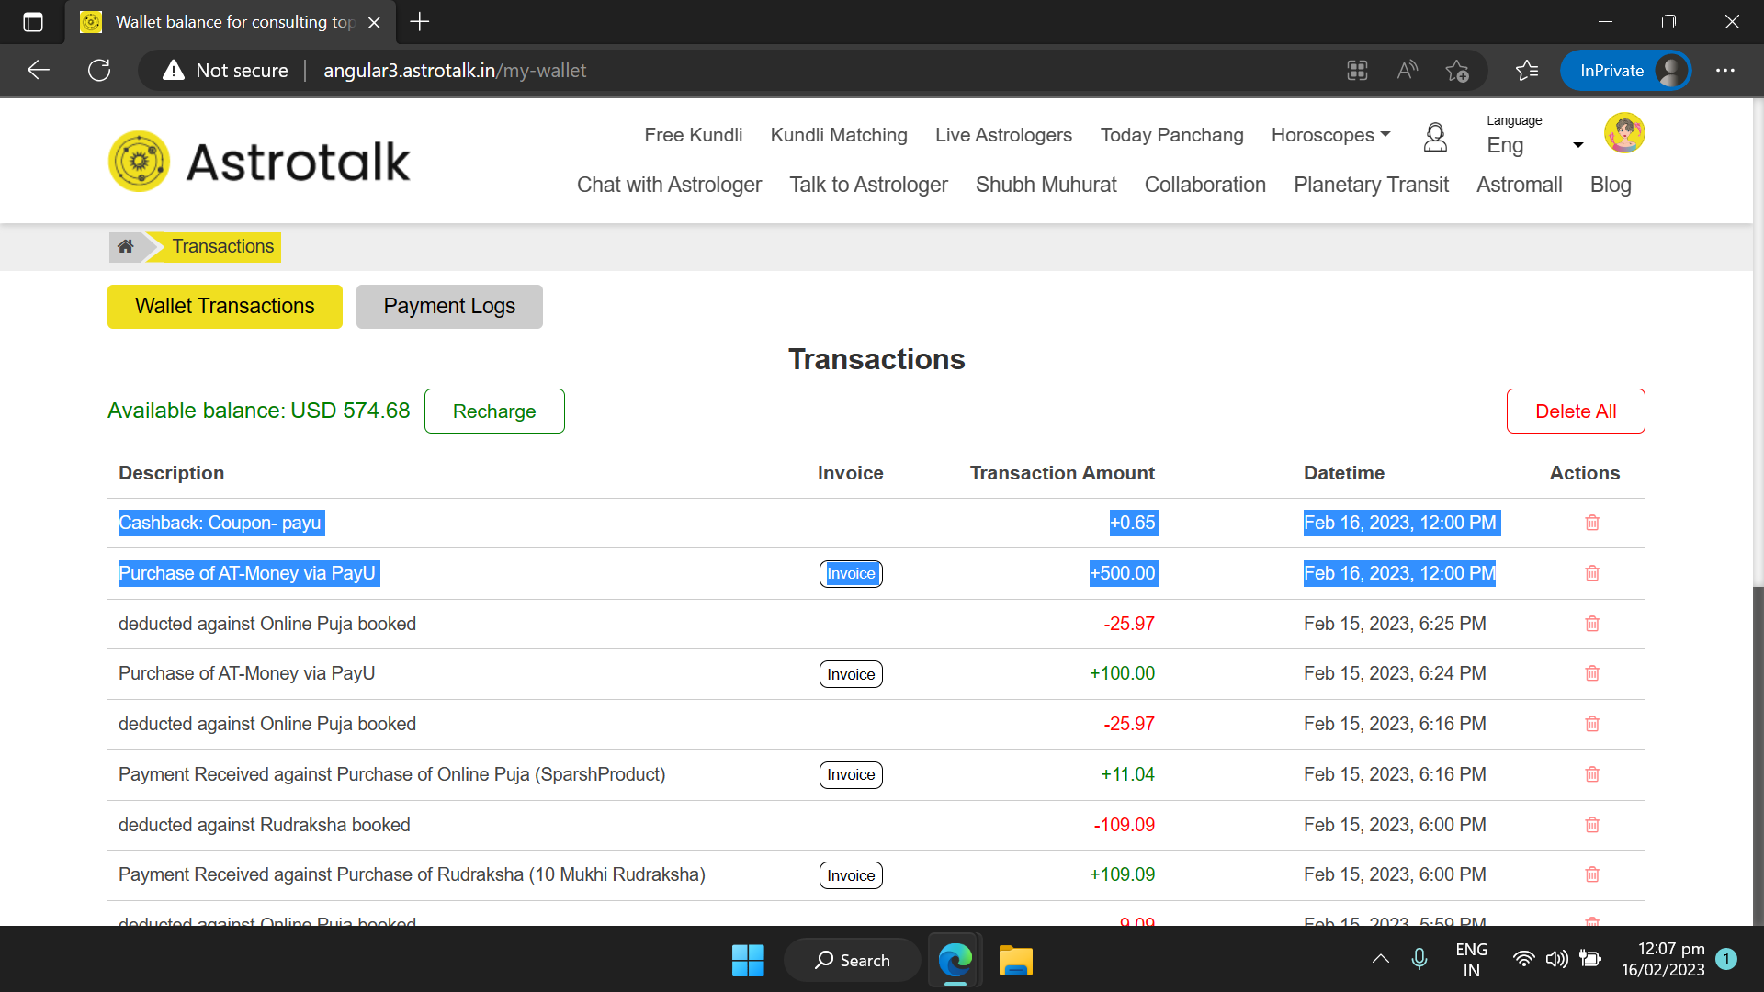Add this page to favorites

click(x=1457, y=71)
